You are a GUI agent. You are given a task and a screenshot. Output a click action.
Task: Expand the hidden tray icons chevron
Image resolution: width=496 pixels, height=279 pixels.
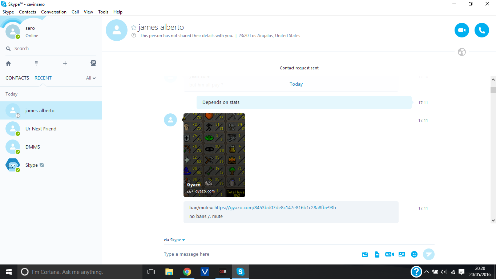click(x=427, y=272)
